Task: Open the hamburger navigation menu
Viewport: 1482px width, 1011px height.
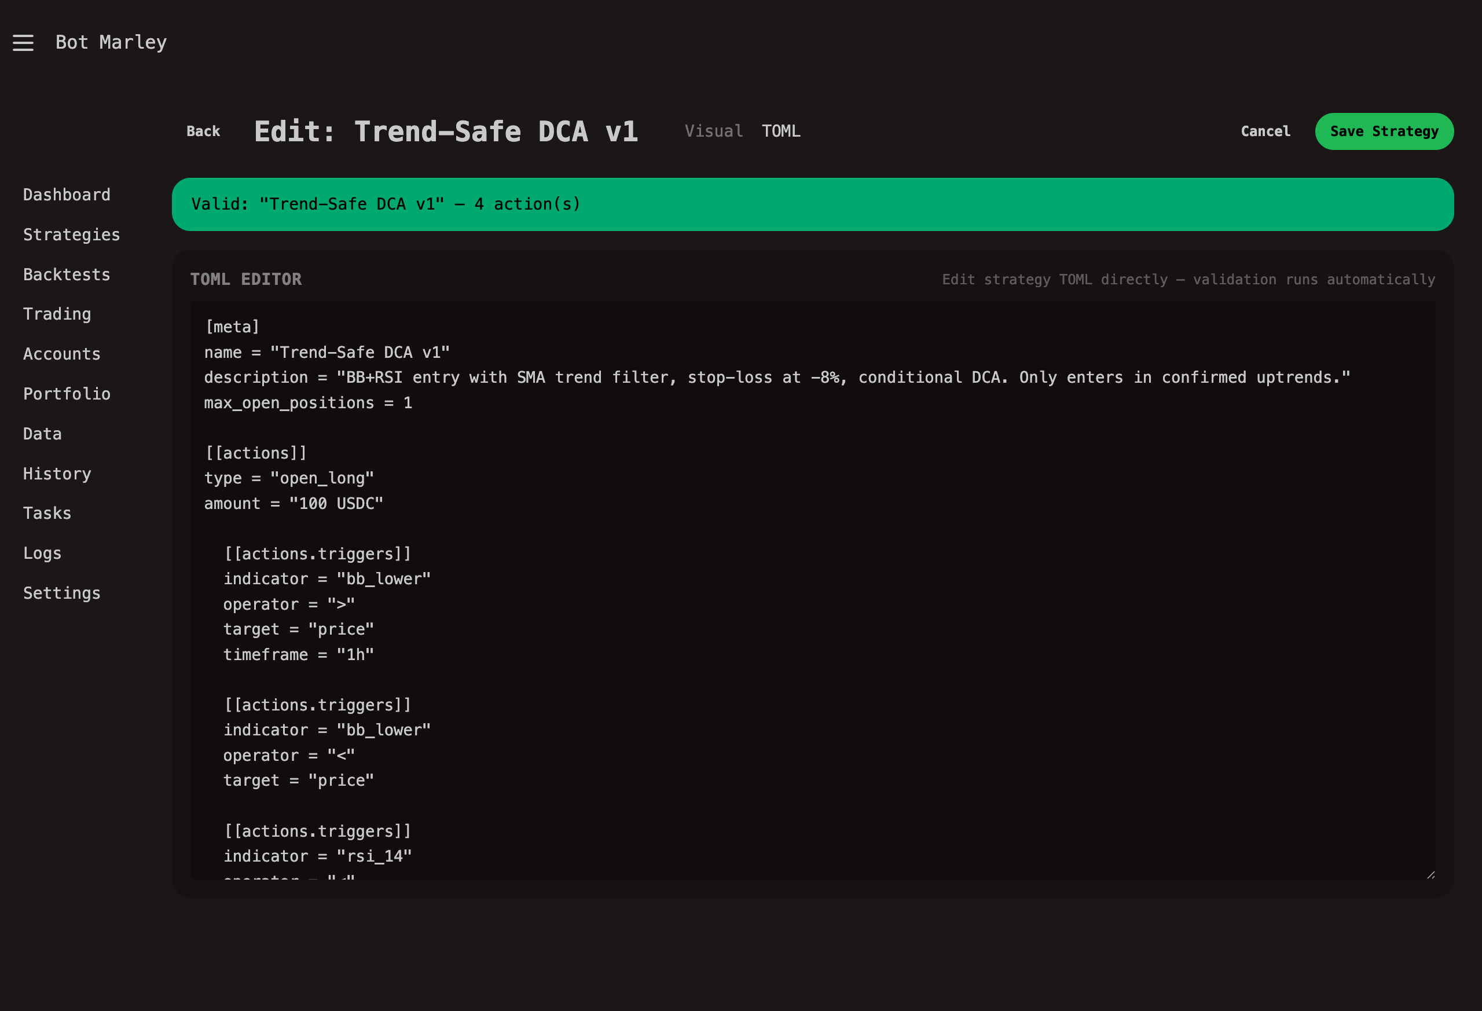Action: coord(23,42)
